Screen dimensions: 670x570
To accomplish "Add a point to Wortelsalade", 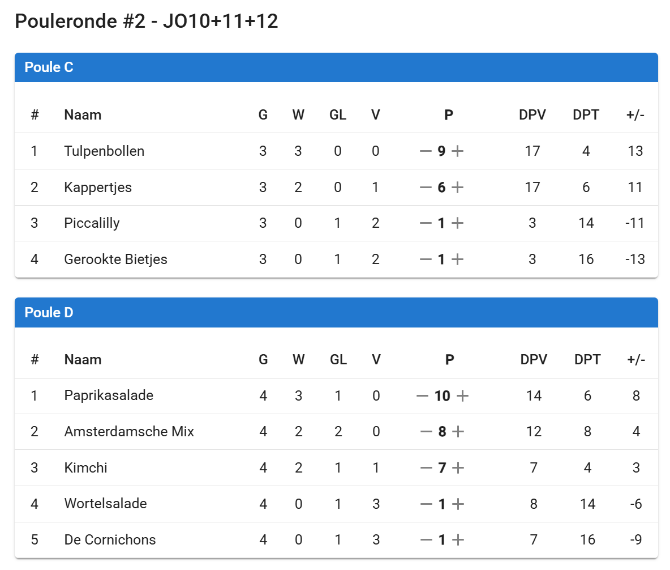I will click(x=458, y=504).
